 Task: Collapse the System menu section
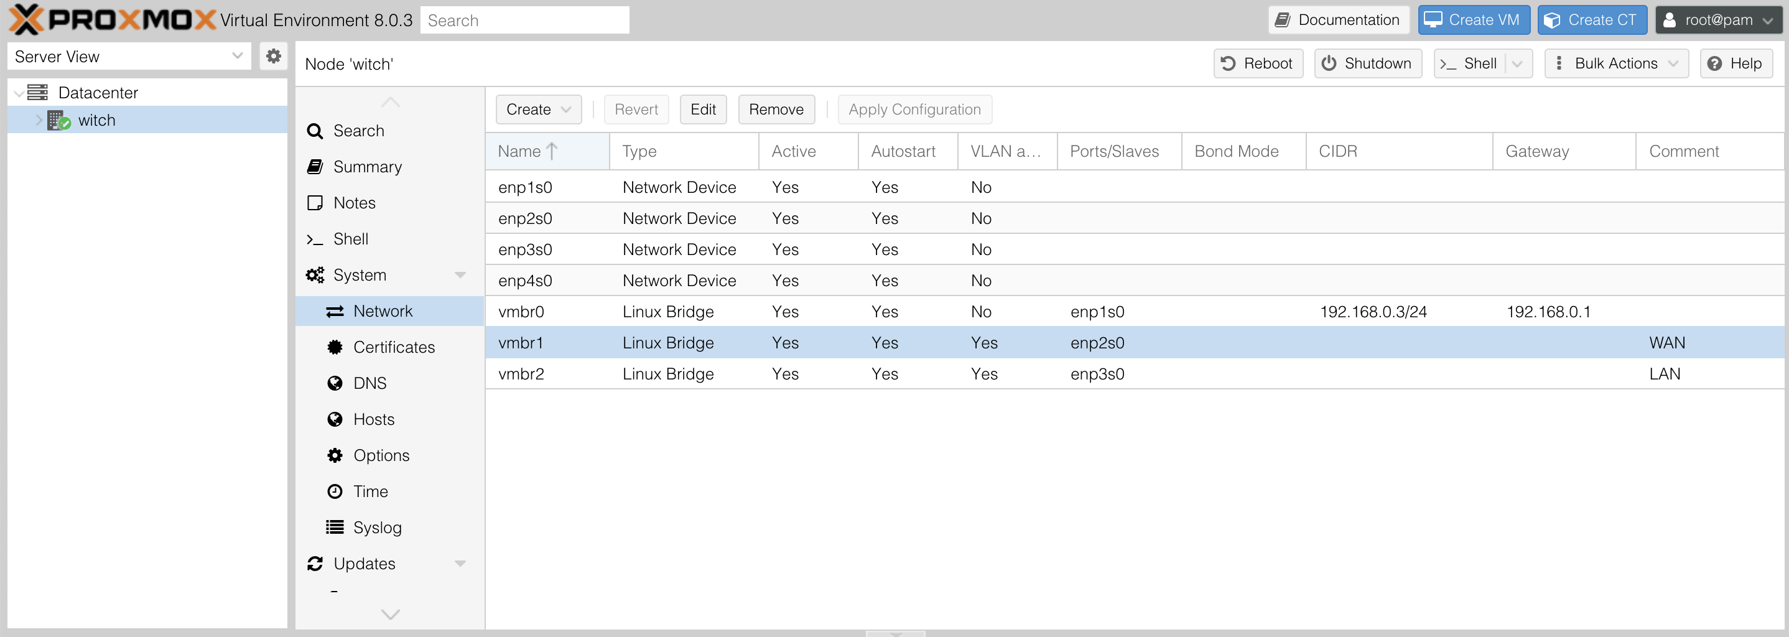pos(460,275)
